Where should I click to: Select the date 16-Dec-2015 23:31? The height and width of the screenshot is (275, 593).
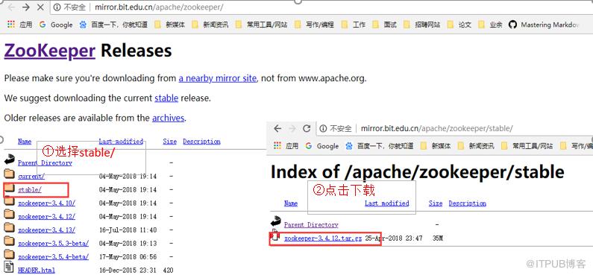coord(128,271)
